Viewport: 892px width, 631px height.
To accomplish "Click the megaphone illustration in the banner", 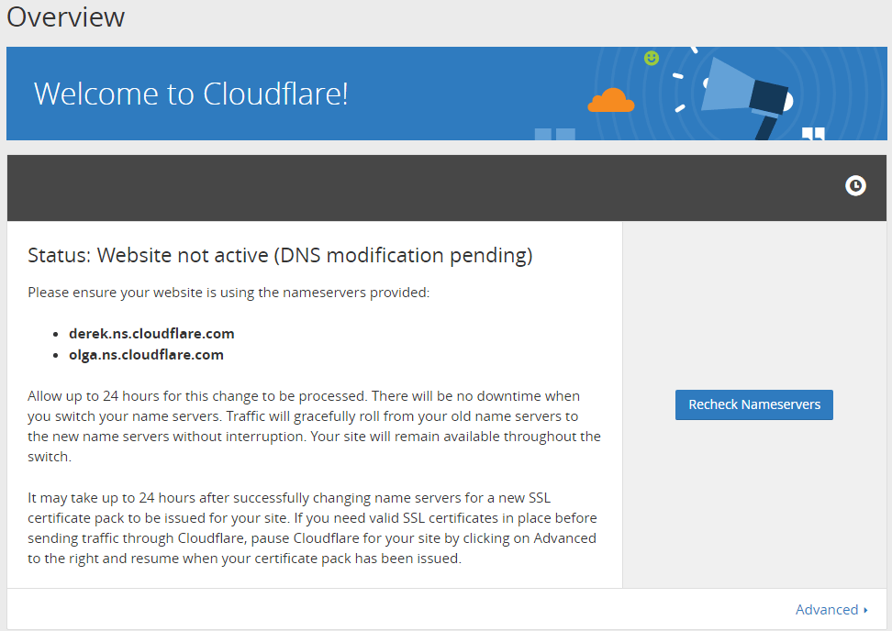I will click(x=746, y=96).
